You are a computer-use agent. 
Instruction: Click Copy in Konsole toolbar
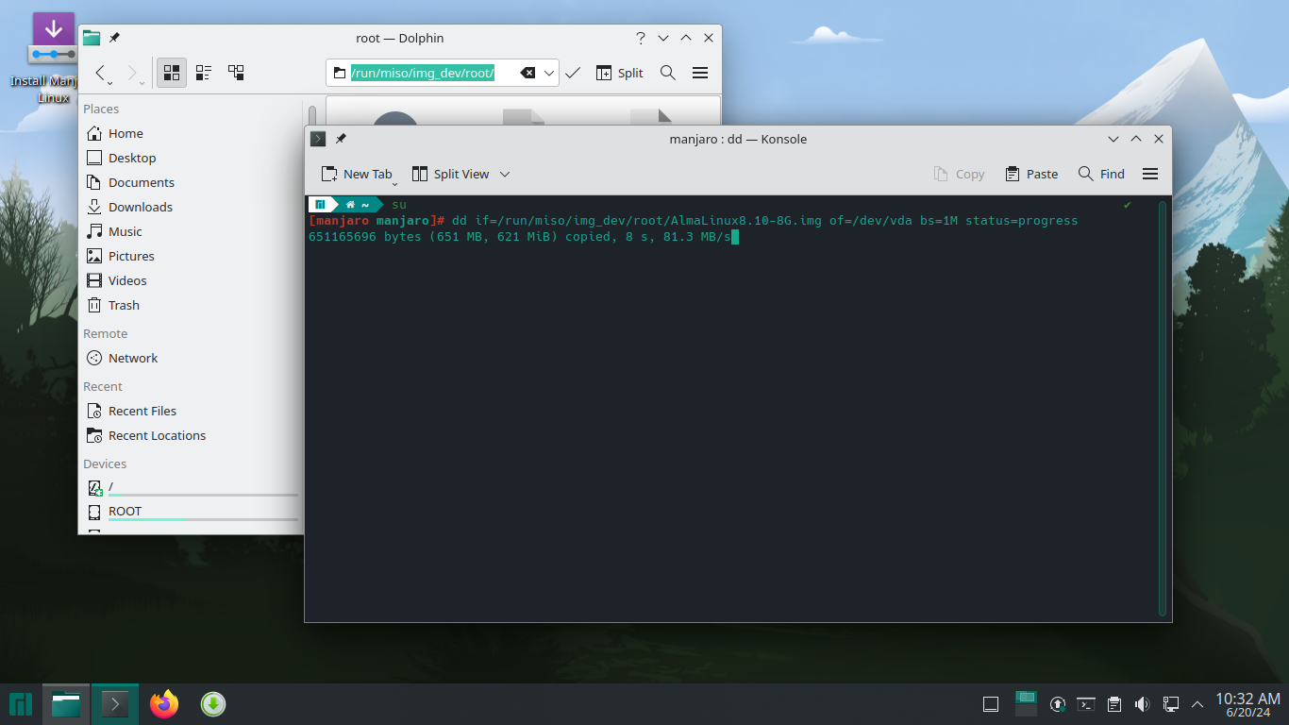click(959, 174)
